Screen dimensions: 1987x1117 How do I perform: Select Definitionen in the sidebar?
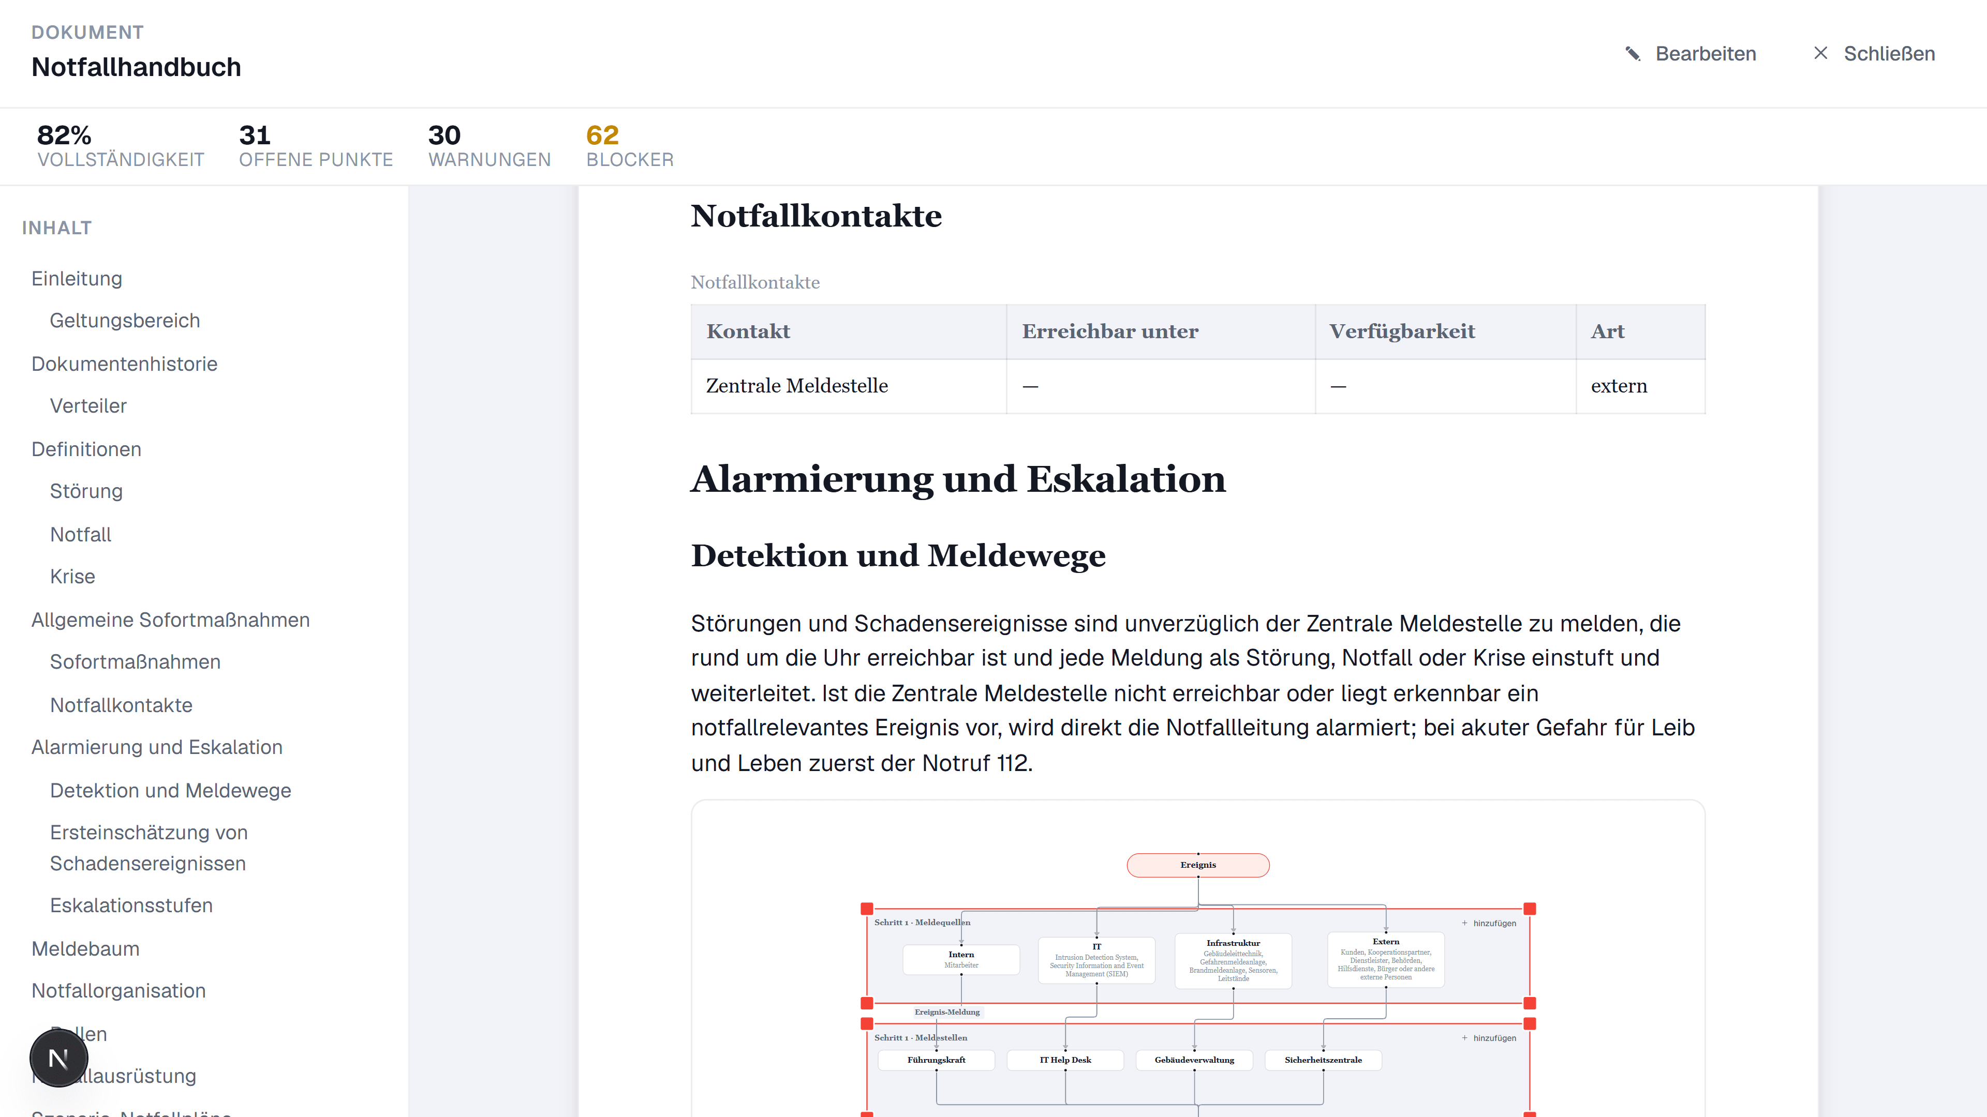86,449
